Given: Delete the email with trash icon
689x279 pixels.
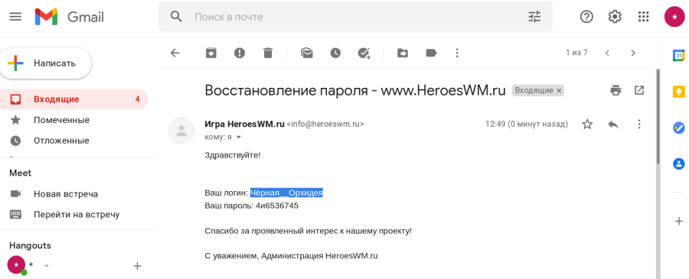Looking at the screenshot, I should tap(268, 53).
